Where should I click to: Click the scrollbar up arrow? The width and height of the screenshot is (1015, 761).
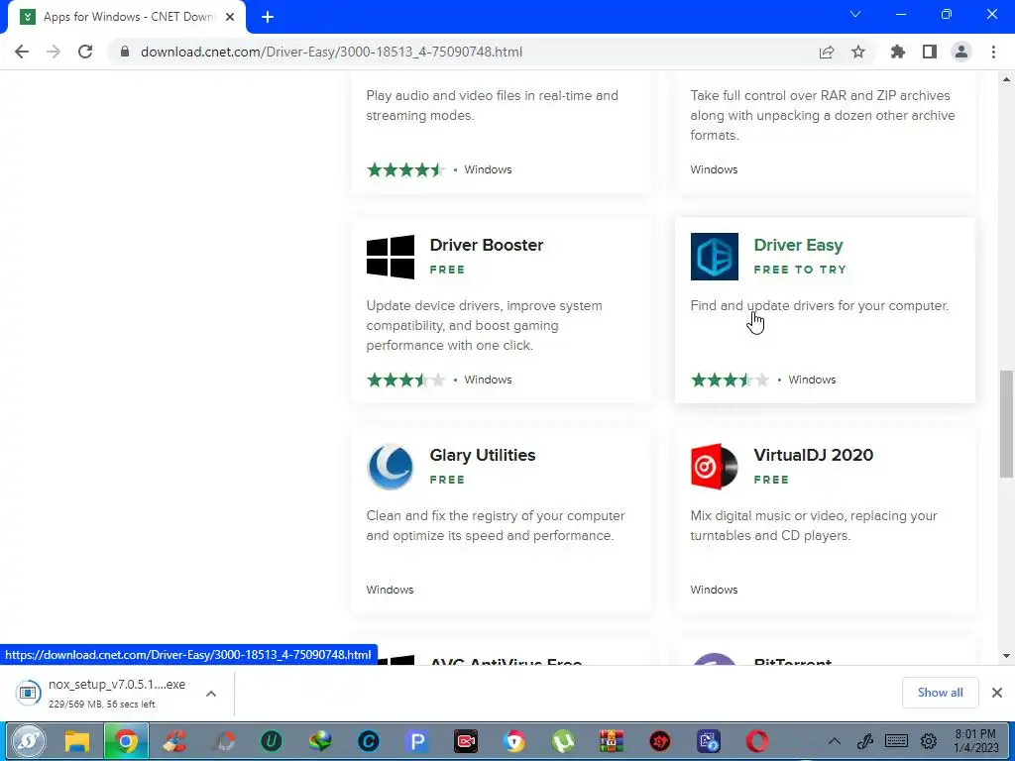[x=1006, y=79]
